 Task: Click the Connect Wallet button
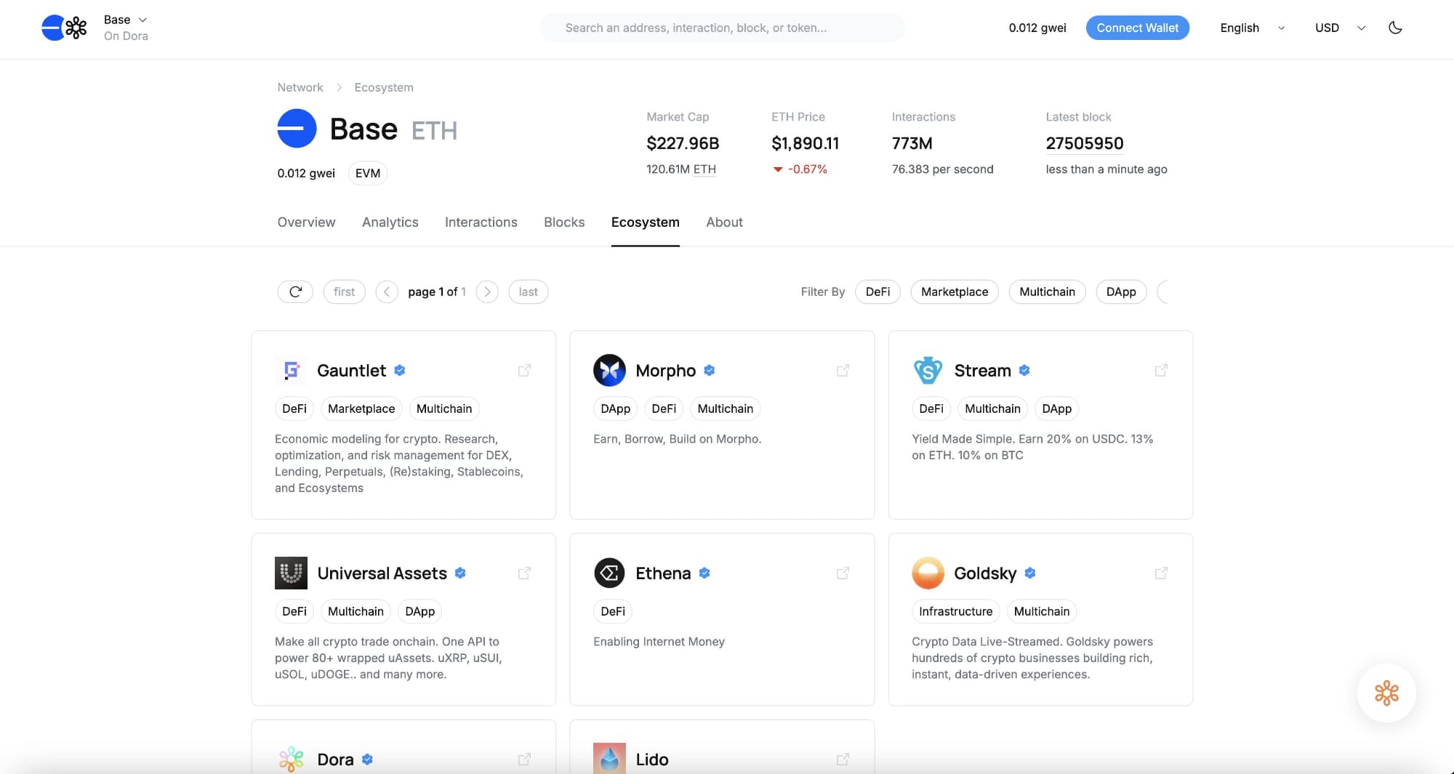[1137, 28]
